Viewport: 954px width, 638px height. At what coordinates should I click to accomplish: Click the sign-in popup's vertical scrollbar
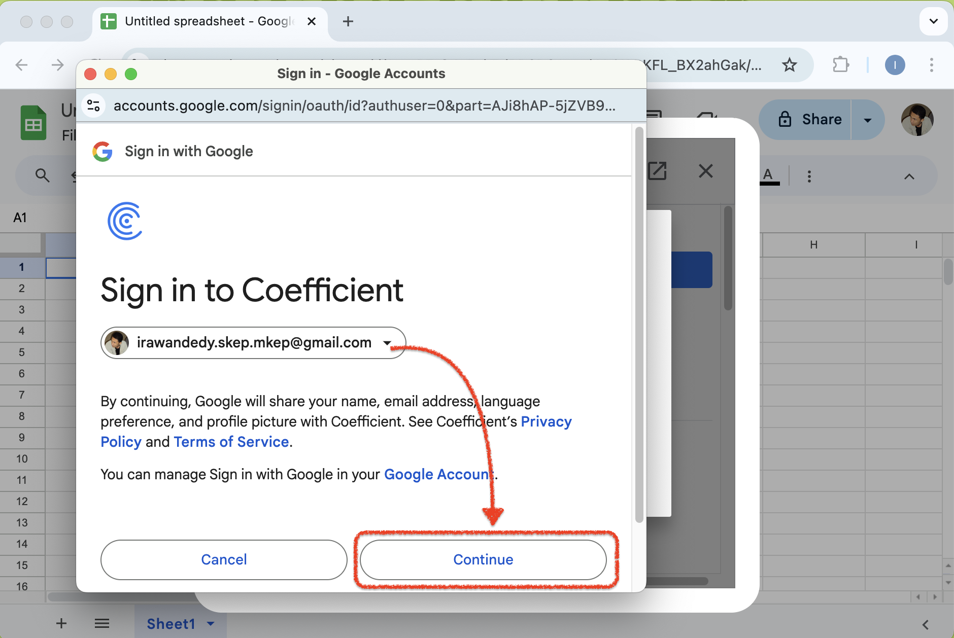(x=639, y=325)
